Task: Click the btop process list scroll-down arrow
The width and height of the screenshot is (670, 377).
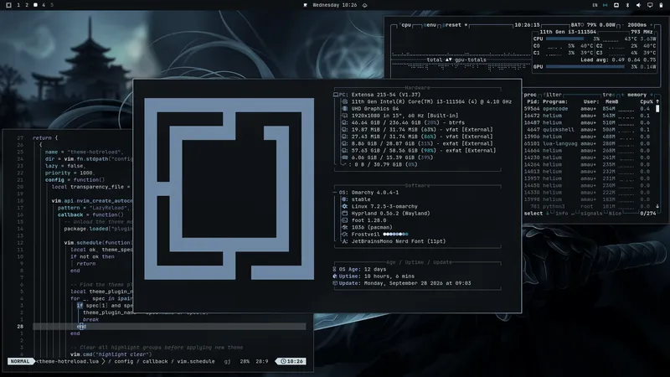Action: (657, 206)
